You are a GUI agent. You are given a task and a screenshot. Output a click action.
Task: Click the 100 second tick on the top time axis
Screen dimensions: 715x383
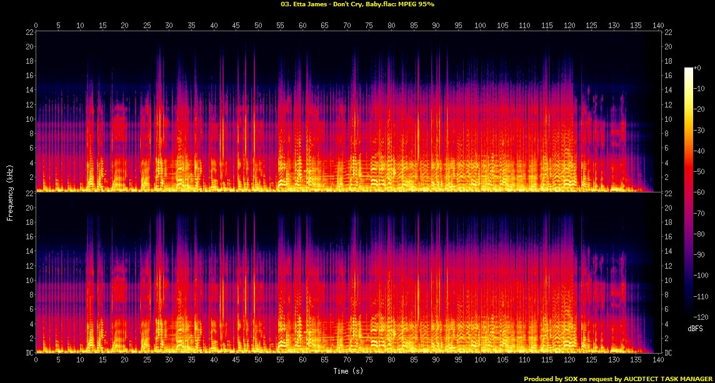[x=480, y=26]
